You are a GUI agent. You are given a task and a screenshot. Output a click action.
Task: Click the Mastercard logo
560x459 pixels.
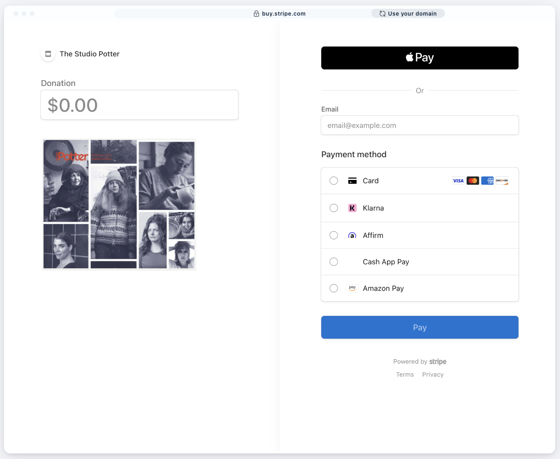pyautogui.click(x=473, y=181)
